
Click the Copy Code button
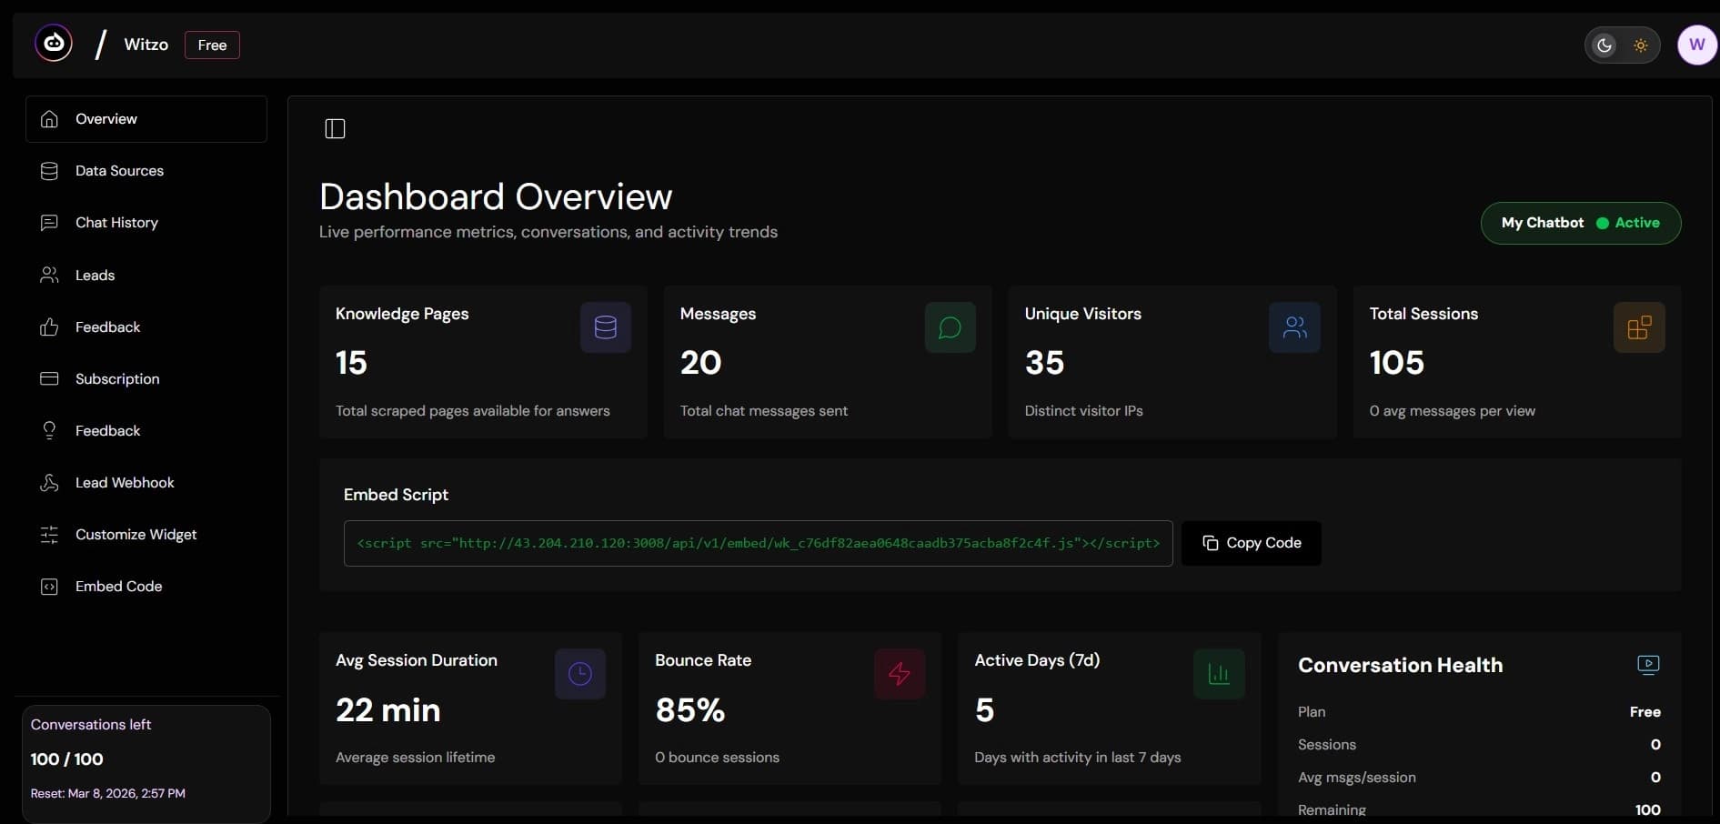click(1251, 543)
